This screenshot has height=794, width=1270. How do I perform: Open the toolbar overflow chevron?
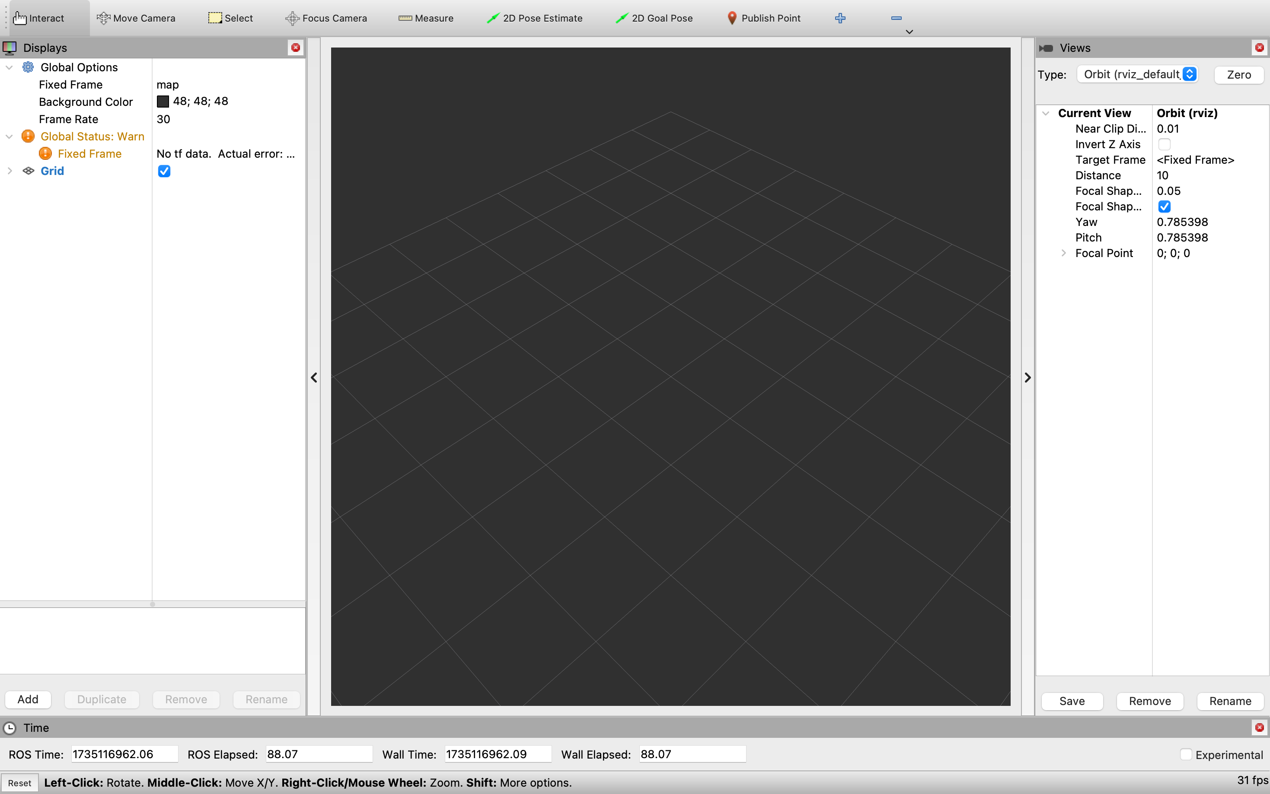pos(909,32)
